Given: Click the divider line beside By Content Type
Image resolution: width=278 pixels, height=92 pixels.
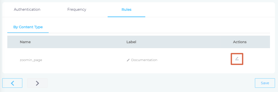Looking at the screenshot, I should (159, 33).
